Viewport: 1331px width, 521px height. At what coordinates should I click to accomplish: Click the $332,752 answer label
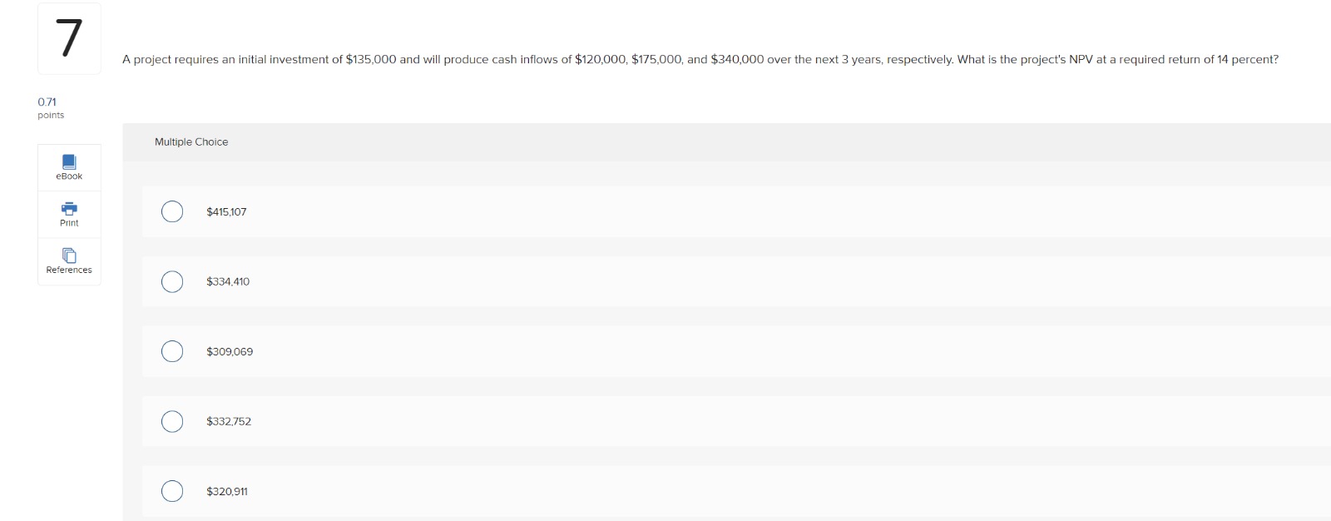226,421
